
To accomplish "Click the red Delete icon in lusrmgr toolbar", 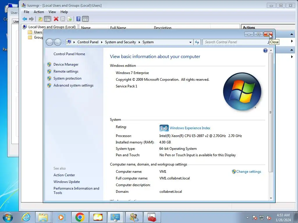I will point(56,19).
